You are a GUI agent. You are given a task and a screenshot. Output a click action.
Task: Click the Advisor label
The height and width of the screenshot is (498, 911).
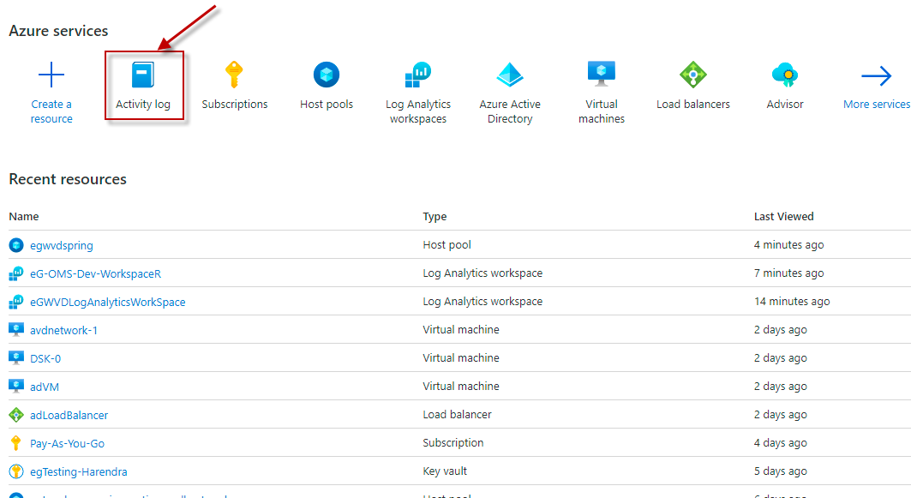point(785,104)
